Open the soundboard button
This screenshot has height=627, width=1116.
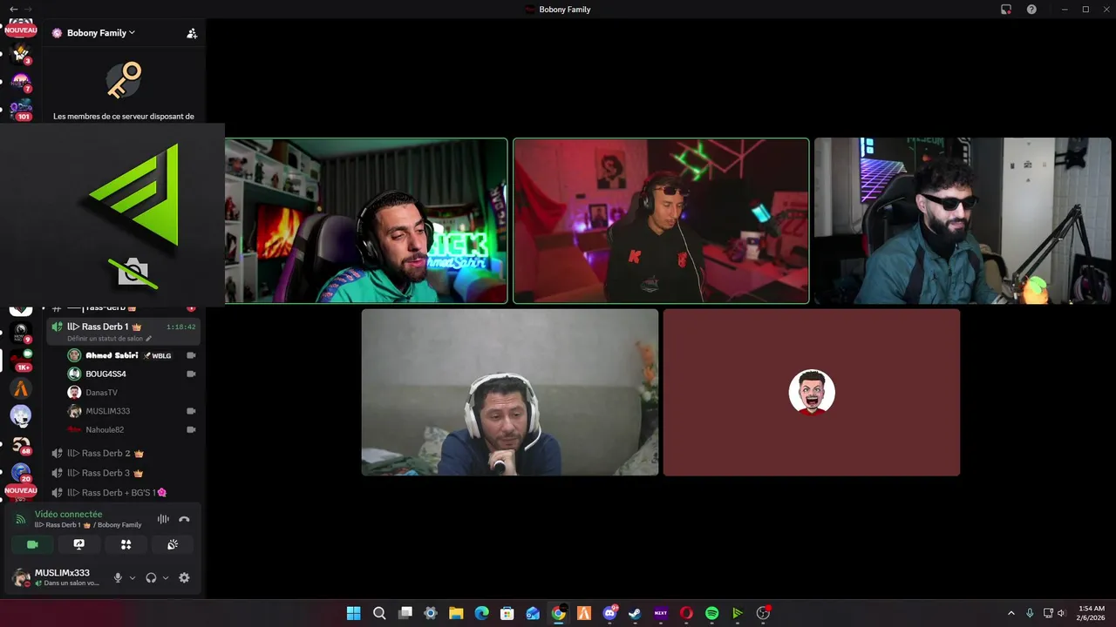(173, 544)
